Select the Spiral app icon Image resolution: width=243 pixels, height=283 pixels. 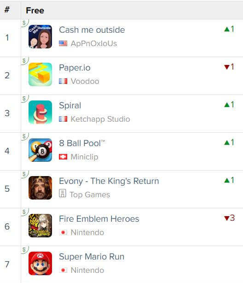40,112
